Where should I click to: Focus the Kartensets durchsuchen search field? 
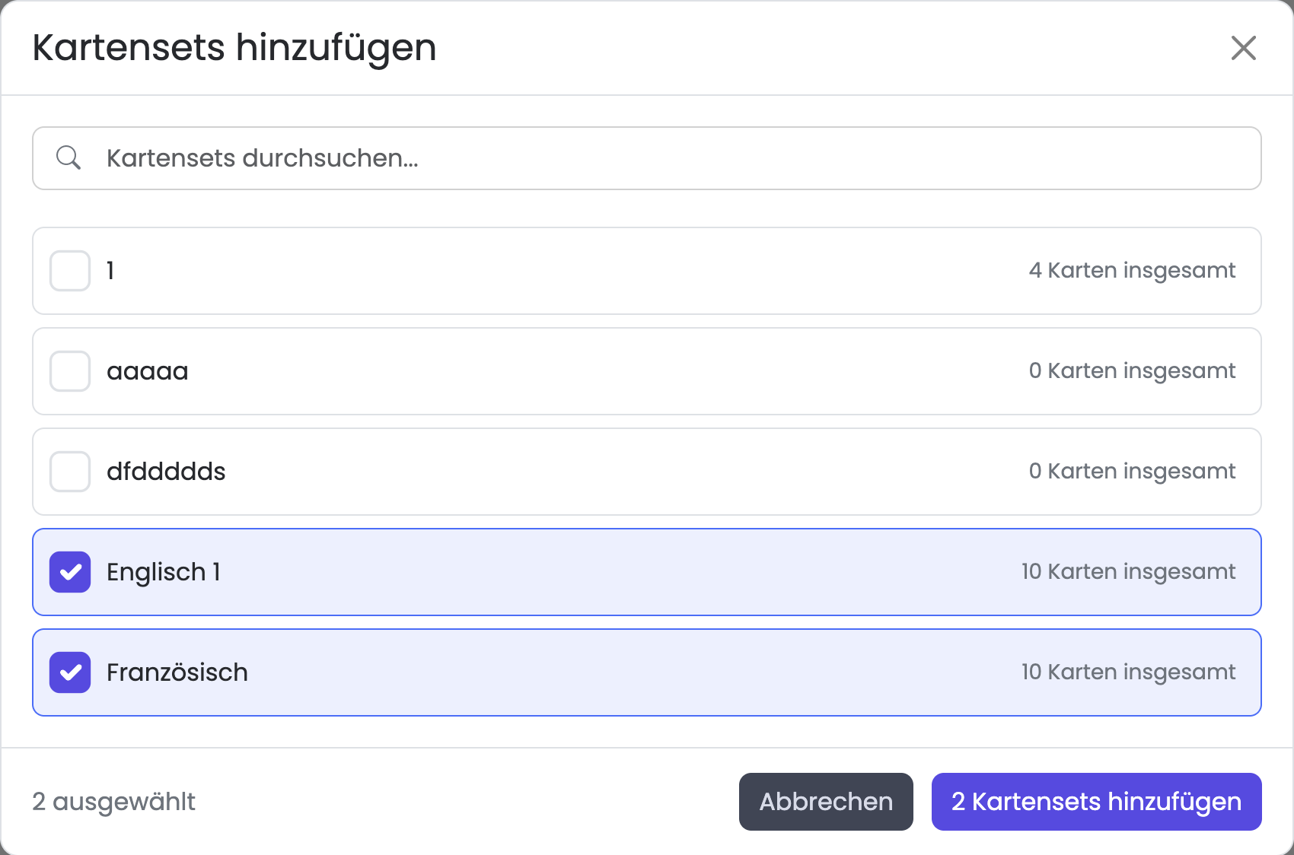coord(647,158)
